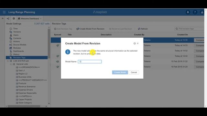Click Compare for the 10 Feb 21:22 revision
Viewport: 207px width, 116px height.
tap(199, 62)
